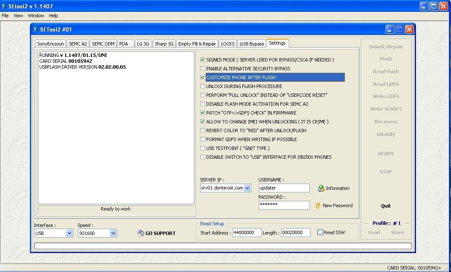The image size is (451, 272).
Task: Open the File menu
Action: [x=5, y=16]
